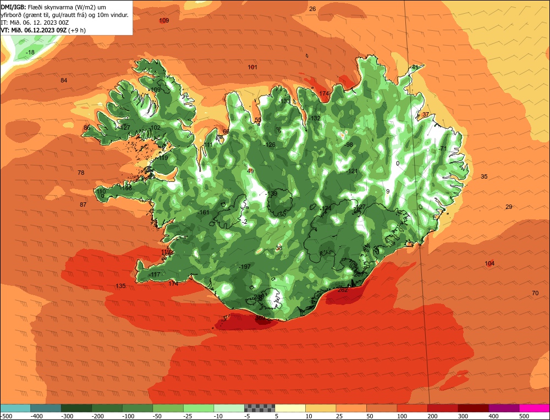Click the '-126' flux value
Image resolution: width=550 pixels, height=420 pixels.
point(269,145)
